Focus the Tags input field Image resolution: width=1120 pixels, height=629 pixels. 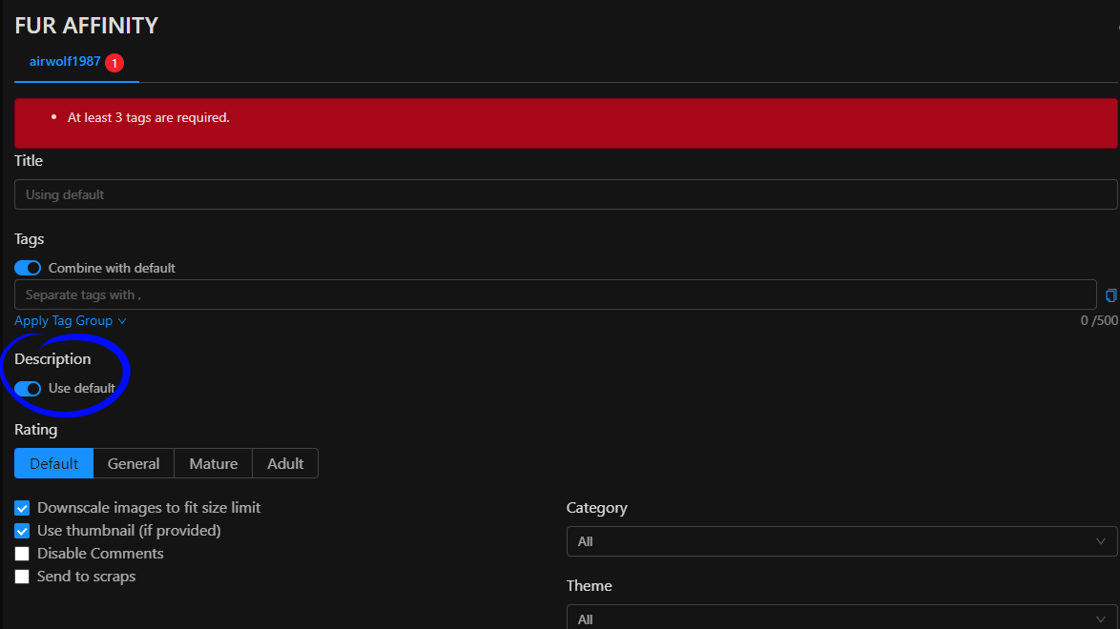(555, 294)
